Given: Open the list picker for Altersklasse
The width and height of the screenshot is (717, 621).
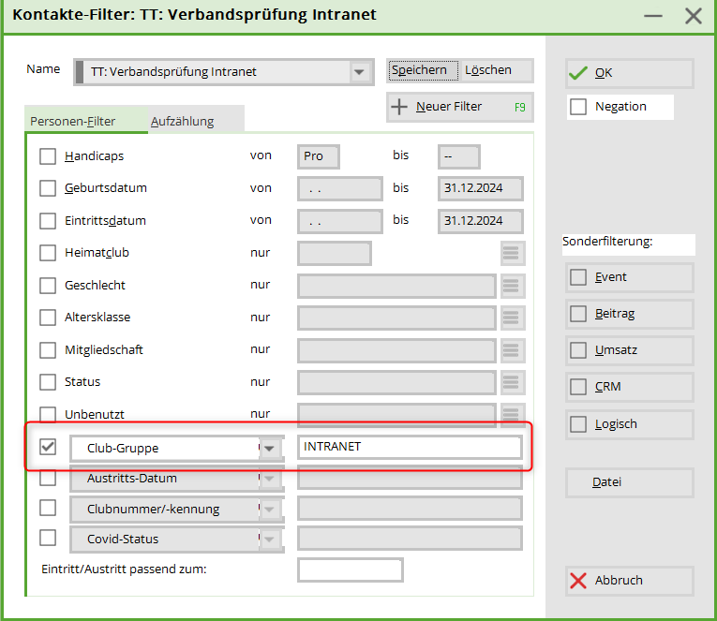Looking at the screenshot, I should coord(510,318).
